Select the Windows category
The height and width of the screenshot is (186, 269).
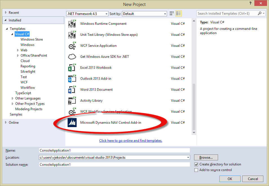tap(27, 45)
